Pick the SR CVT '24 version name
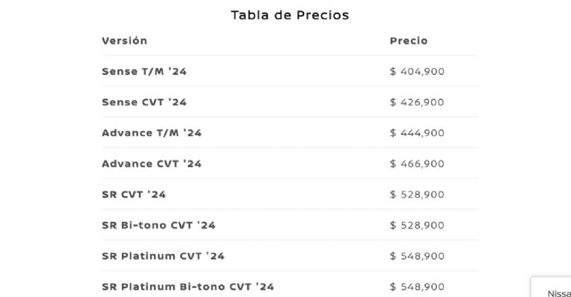Image resolution: width=571 pixels, height=297 pixels. 134,195
